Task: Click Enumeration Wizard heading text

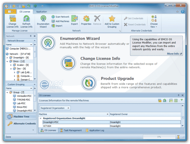Action: (80, 38)
